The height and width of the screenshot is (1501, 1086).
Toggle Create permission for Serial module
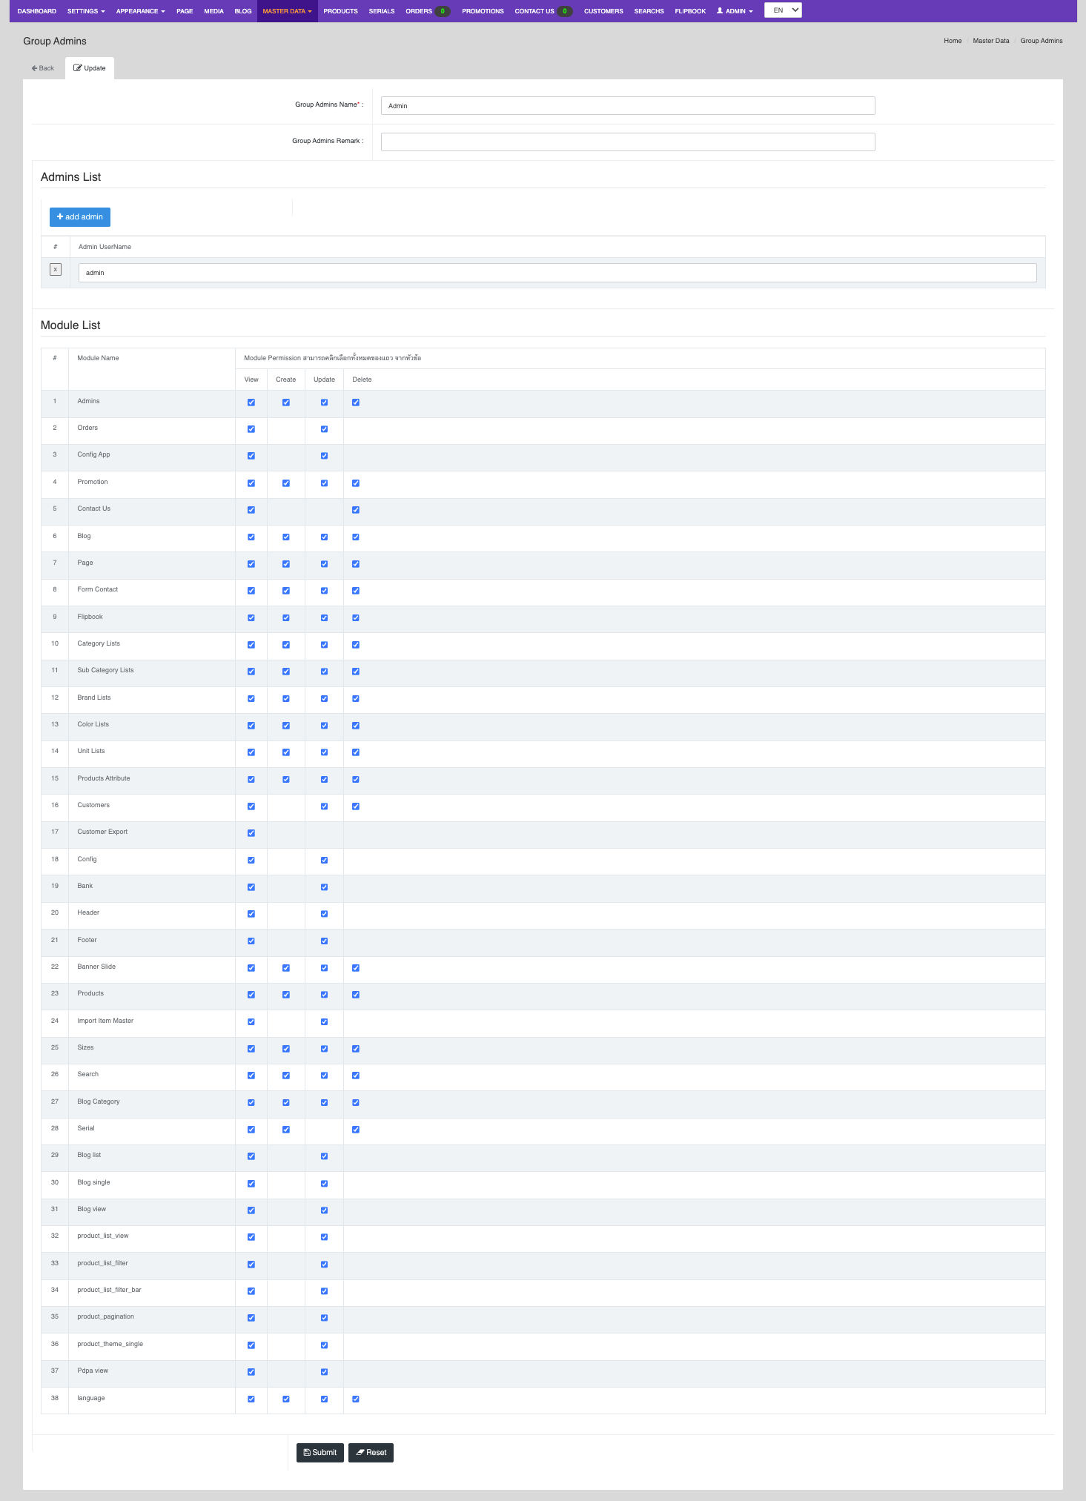[286, 1130]
